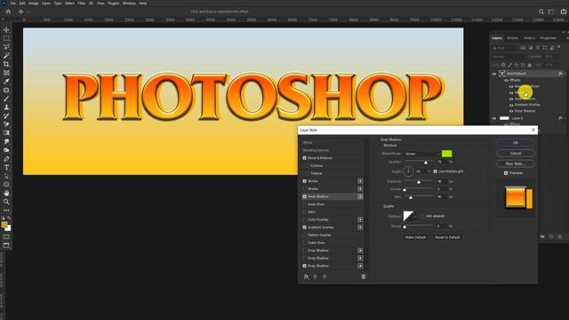Click the move effect down arrow
This screenshot has height=320, width=569.
pos(325,276)
